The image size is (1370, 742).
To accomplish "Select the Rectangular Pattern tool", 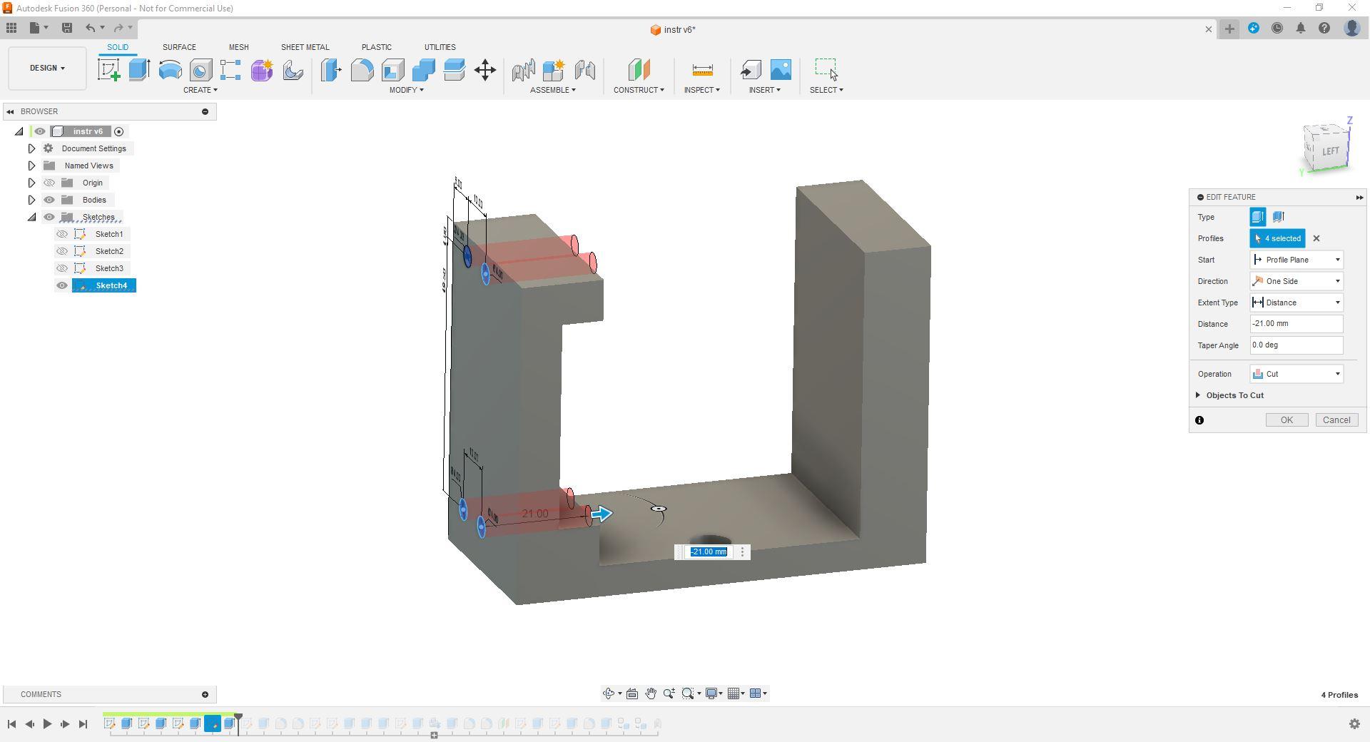I will pyautogui.click(x=230, y=70).
